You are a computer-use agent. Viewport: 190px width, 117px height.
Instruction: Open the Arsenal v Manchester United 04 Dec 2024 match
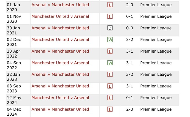click(60, 109)
